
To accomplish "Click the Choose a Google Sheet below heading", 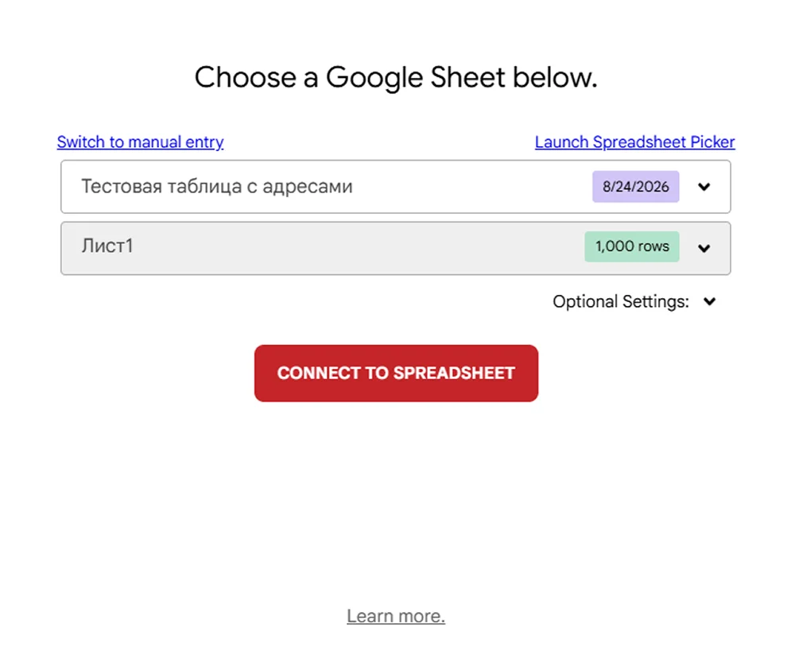I will 396,77.
